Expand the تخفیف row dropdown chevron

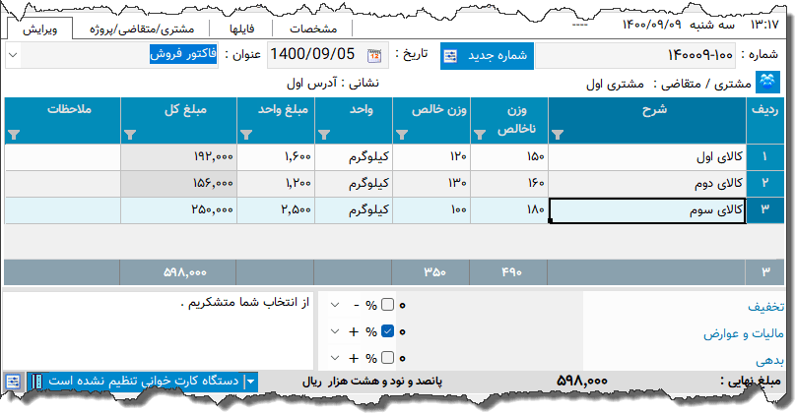tap(335, 305)
